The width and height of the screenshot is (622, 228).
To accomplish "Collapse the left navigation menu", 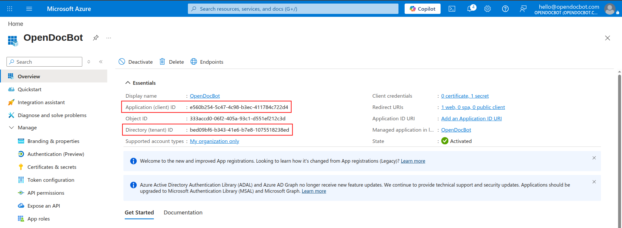I will point(101,62).
